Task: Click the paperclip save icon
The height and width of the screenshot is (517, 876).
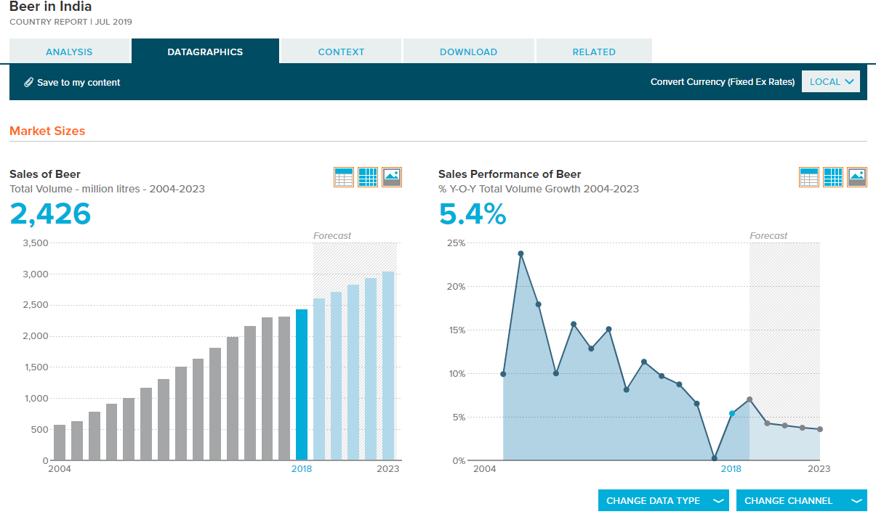Action: 29,82
